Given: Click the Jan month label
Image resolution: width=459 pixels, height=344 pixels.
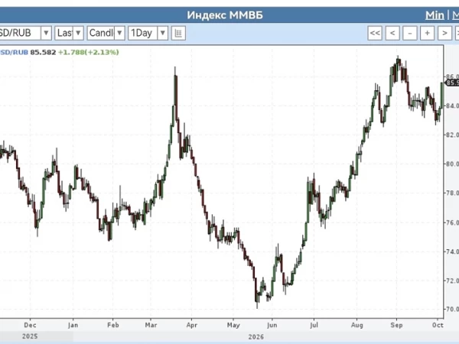Looking at the screenshot, I should click(x=73, y=325).
